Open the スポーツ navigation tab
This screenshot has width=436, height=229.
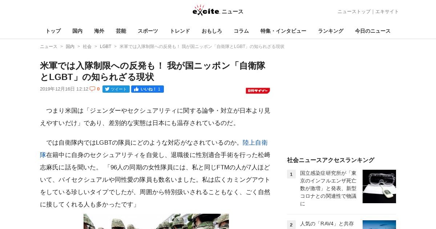tap(148, 31)
